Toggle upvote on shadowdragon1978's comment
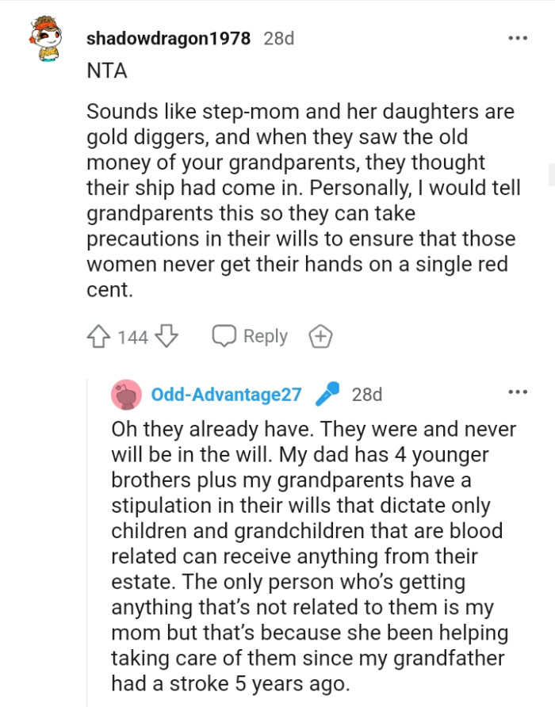 (99, 336)
